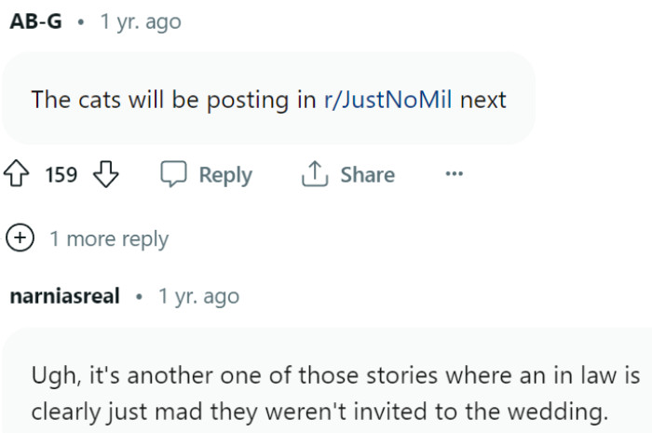Open the three-dot more options menu
Image resolution: width=652 pixels, height=433 pixels.
454,174
